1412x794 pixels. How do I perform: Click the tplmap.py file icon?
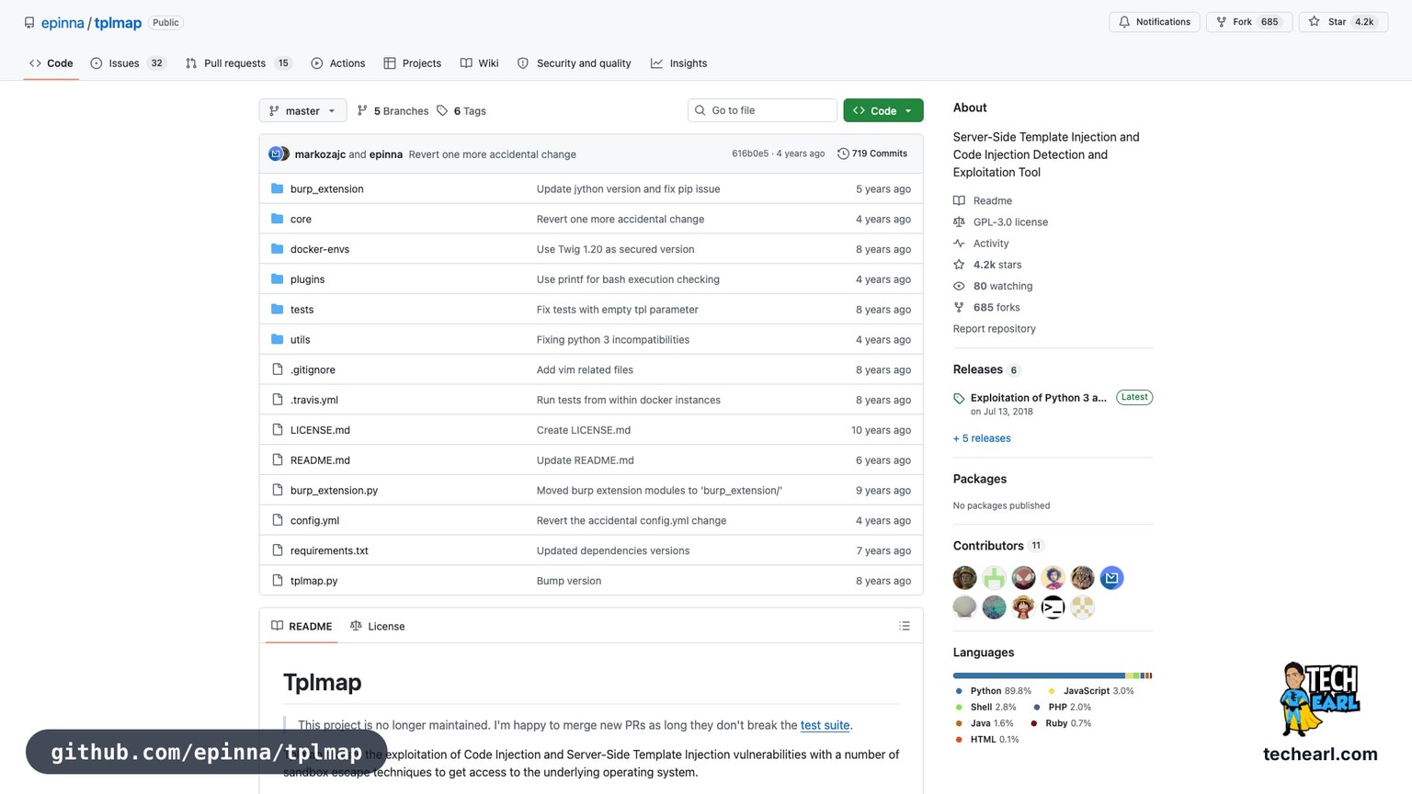(x=277, y=581)
